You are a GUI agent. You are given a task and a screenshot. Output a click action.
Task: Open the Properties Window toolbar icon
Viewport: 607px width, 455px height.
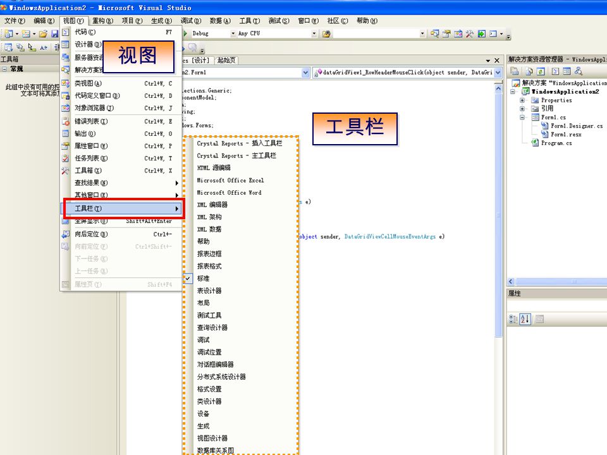(446, 33)
